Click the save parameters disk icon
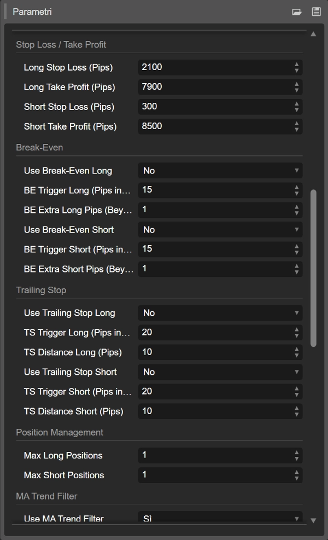This screenshot has width=328, height=540. click(316, 11)
